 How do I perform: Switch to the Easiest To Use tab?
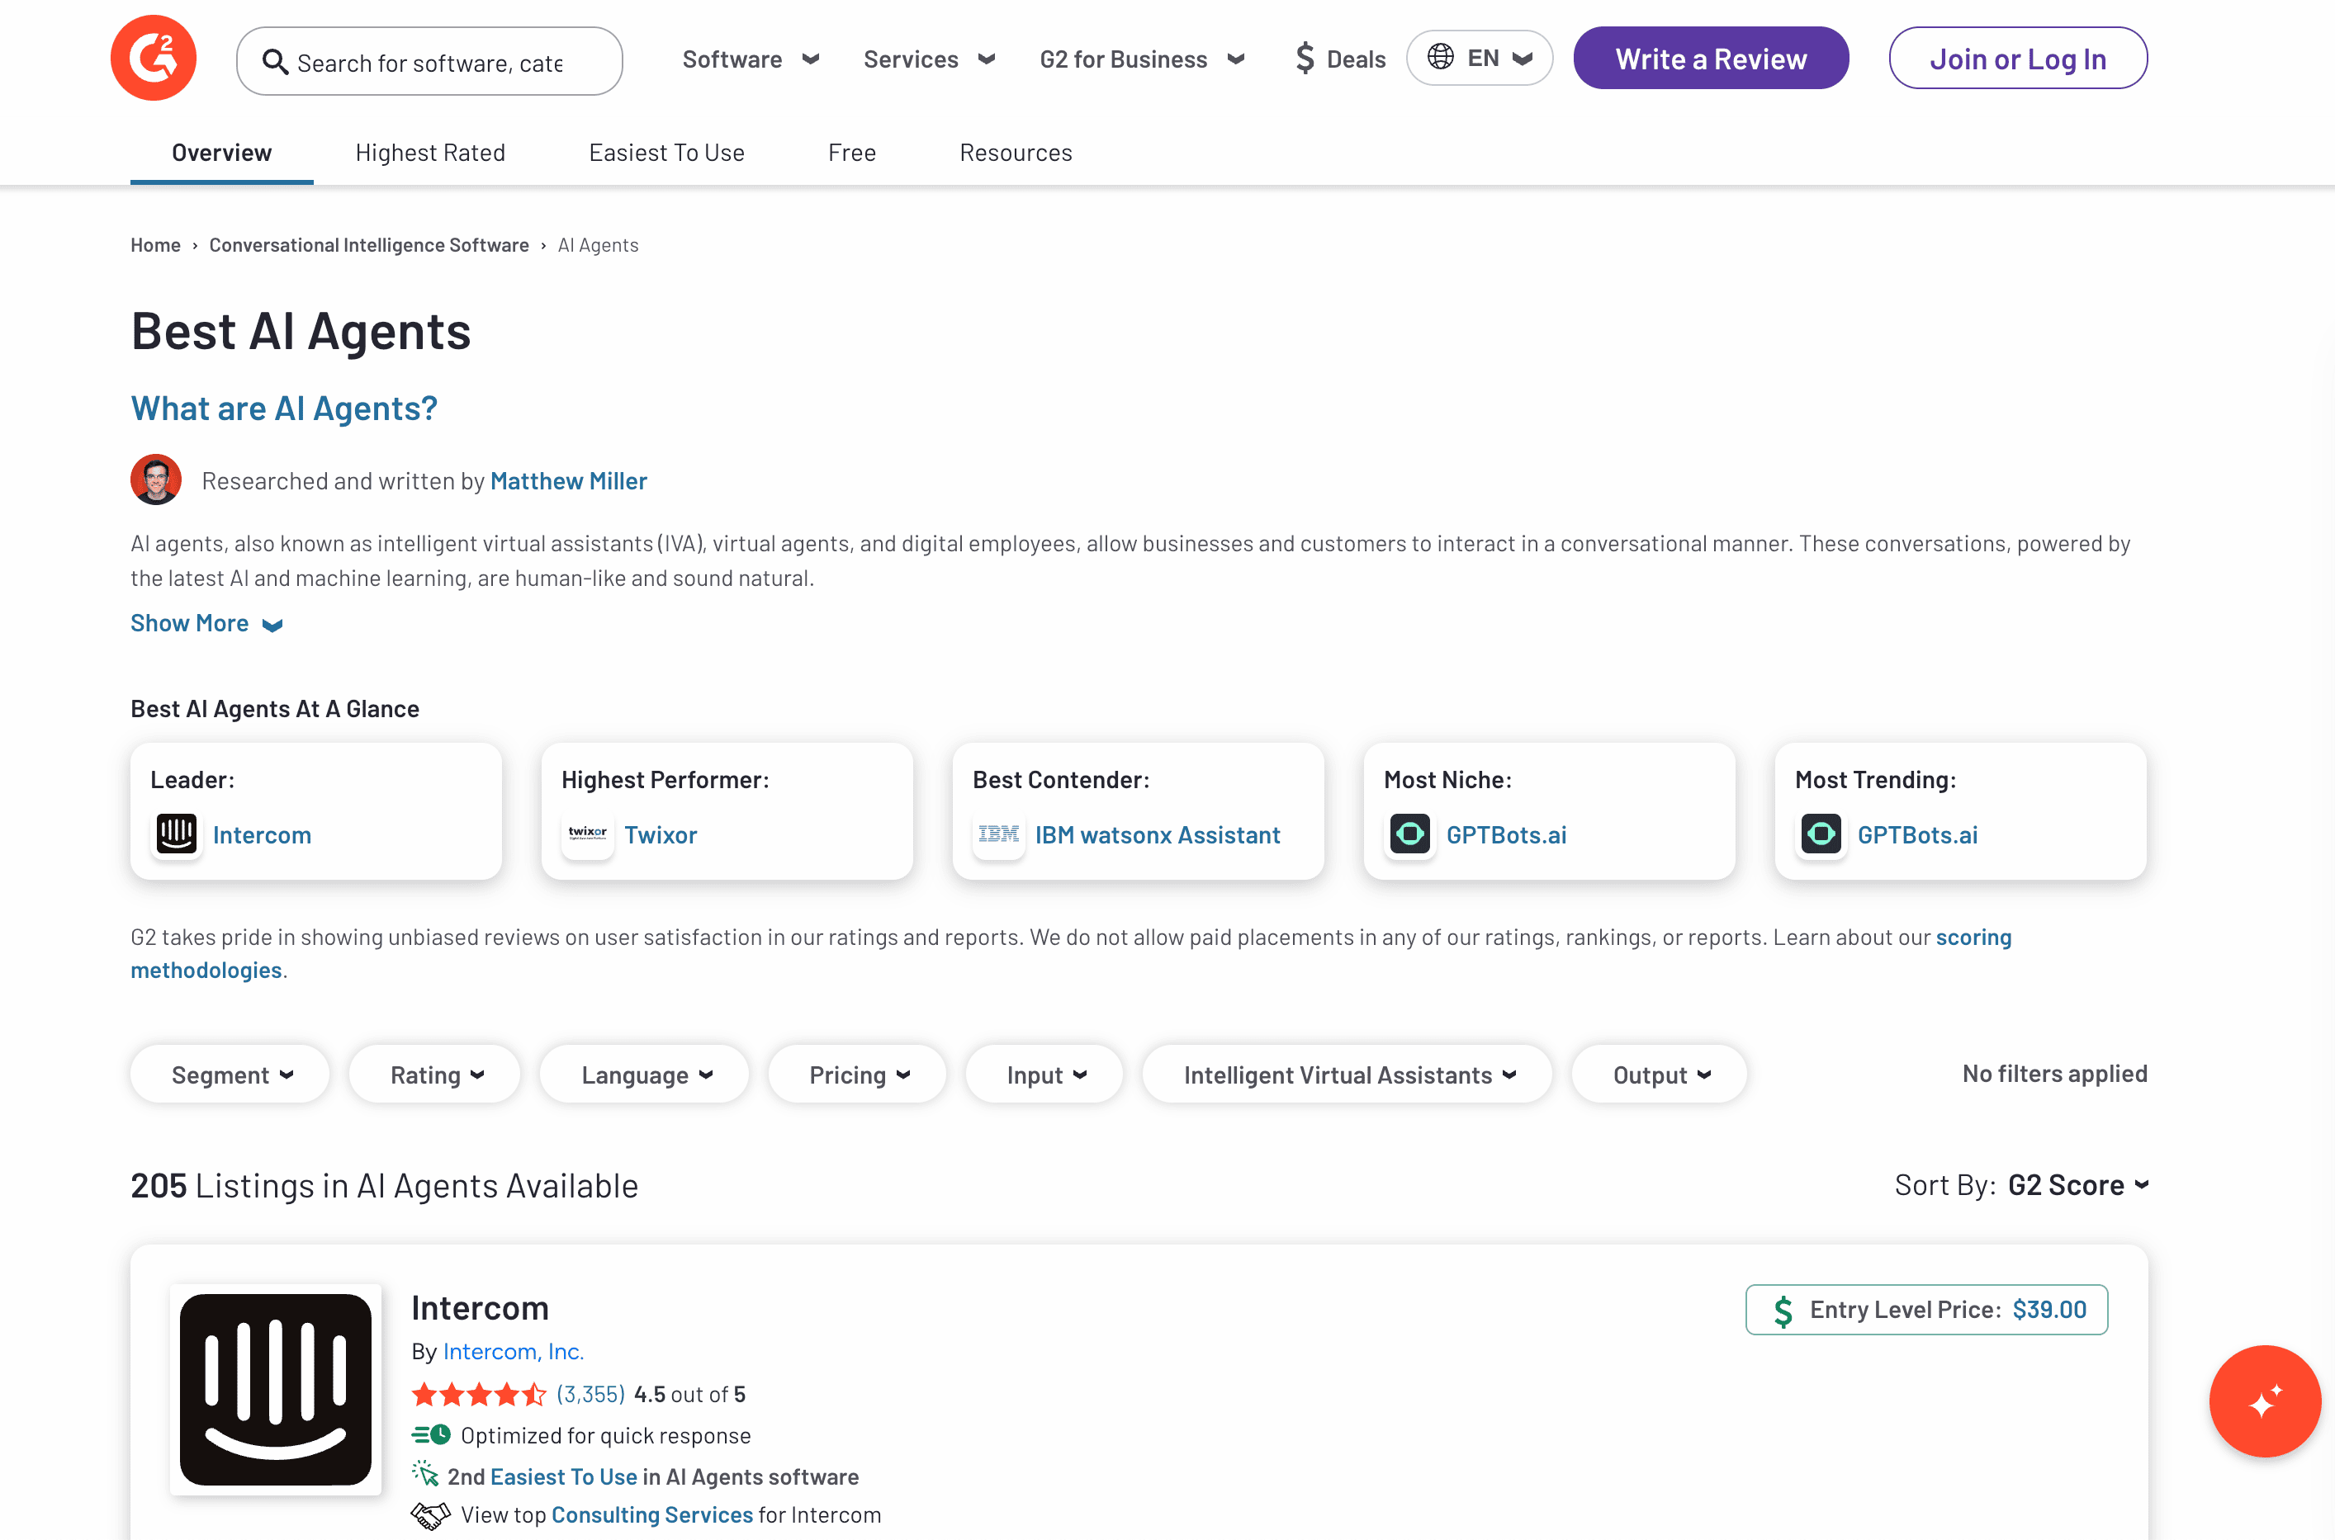(x=666, y=152)
